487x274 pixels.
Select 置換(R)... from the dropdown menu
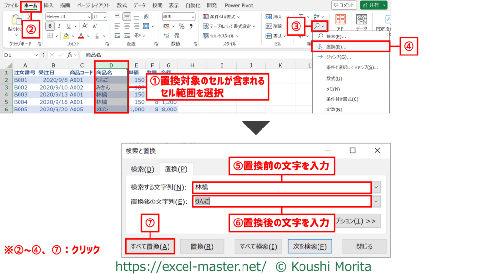click(336, 47)
